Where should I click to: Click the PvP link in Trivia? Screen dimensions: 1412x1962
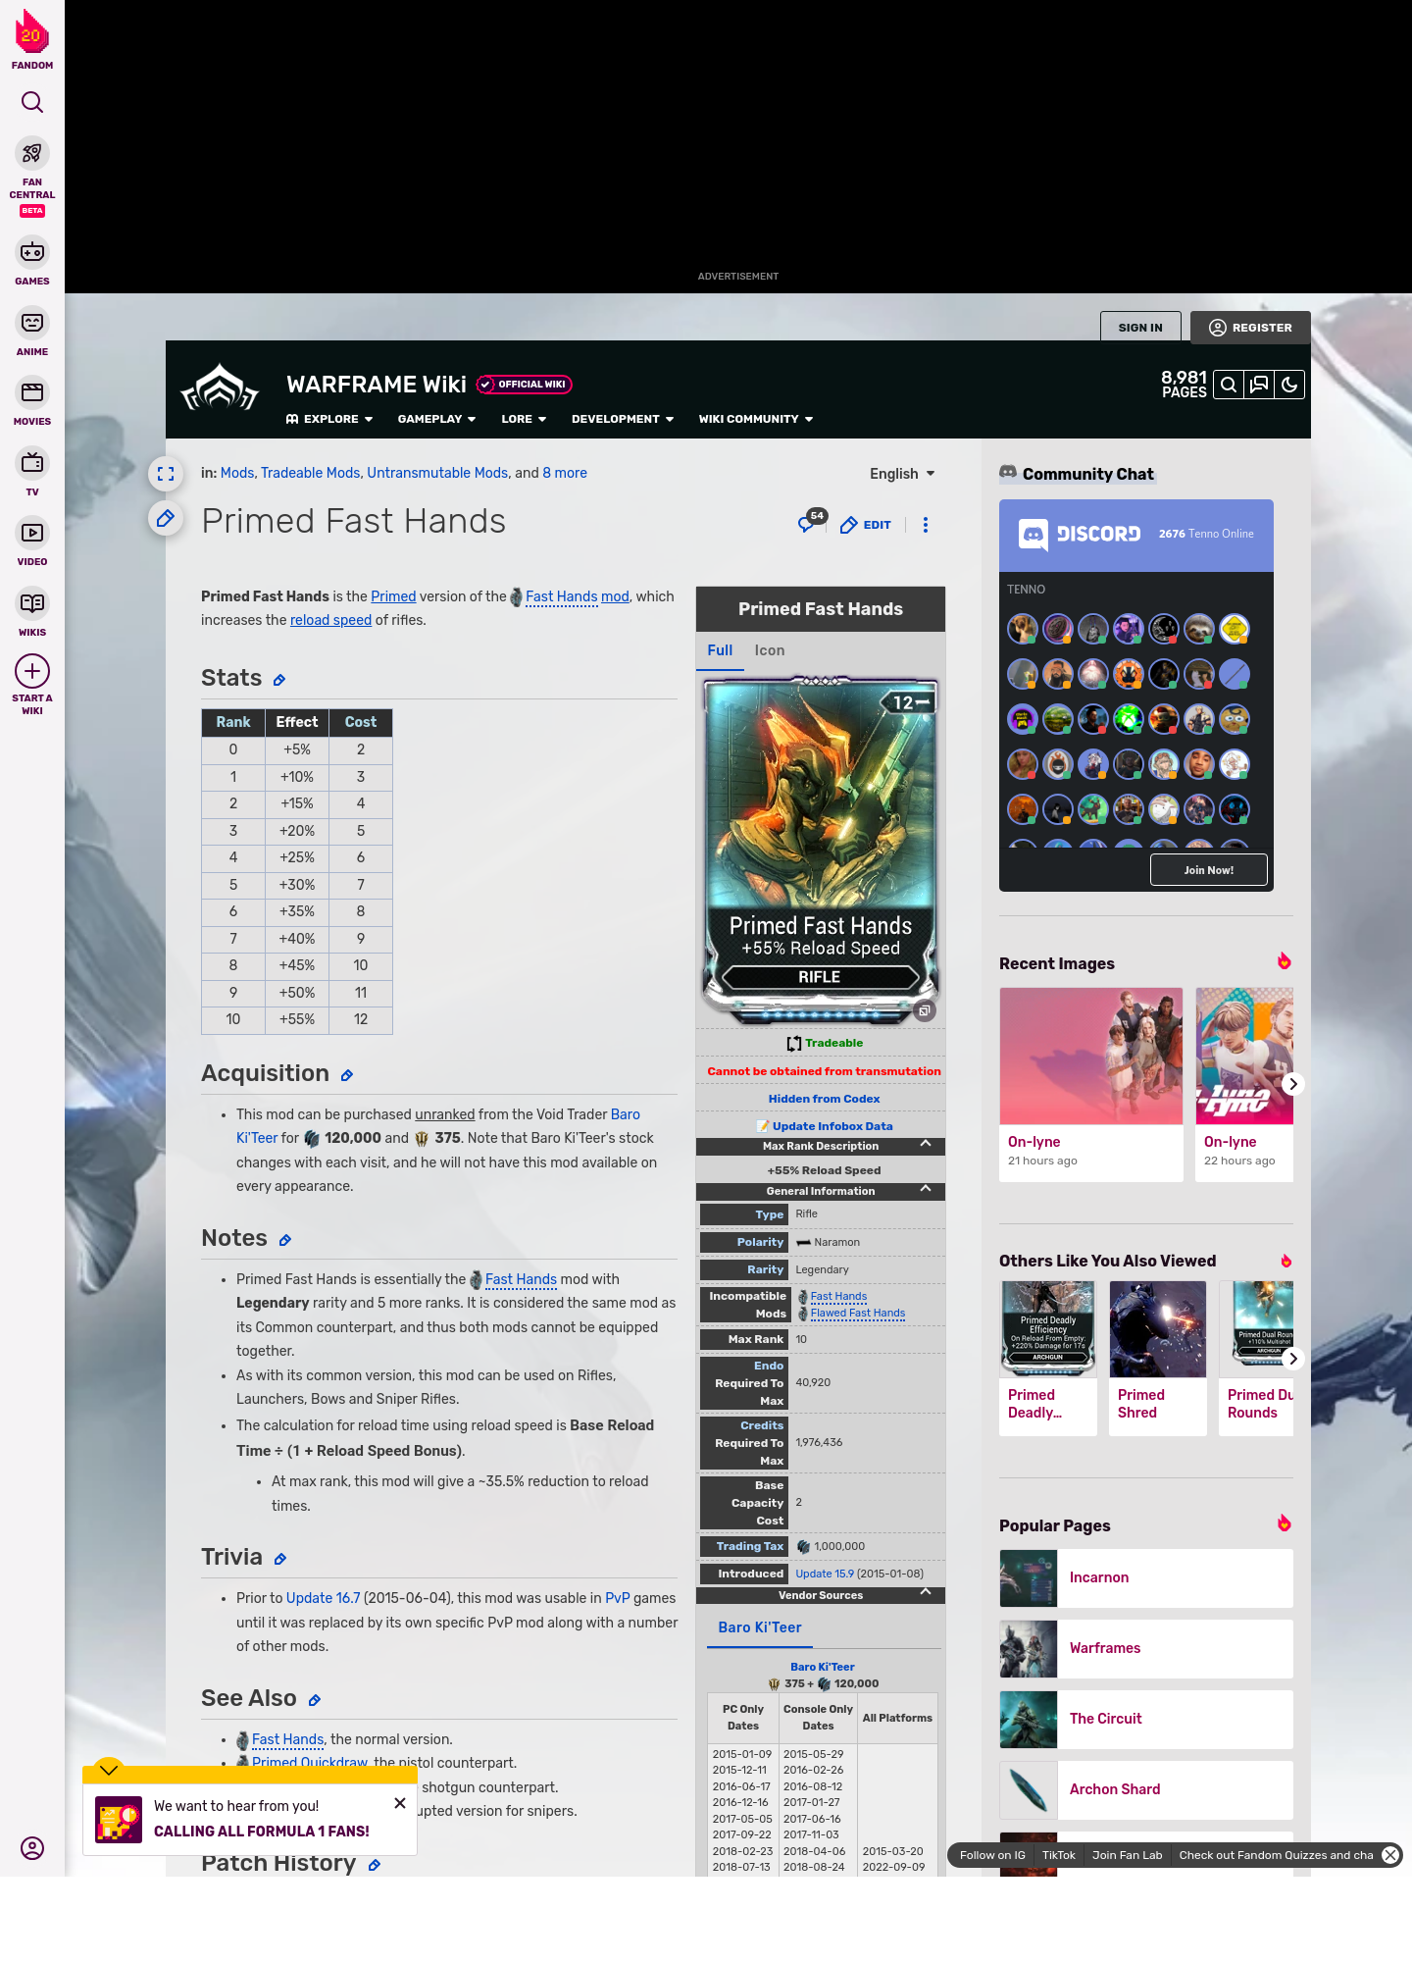618,1598
